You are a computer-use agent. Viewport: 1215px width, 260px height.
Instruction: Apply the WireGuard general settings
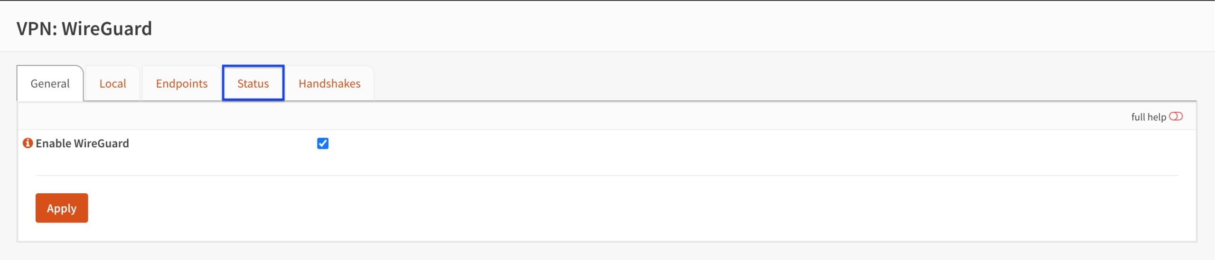(62, 208)
